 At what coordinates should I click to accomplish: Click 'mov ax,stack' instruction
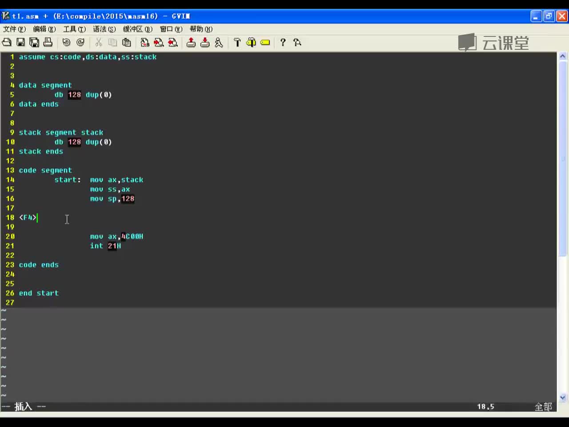point(116,180)
